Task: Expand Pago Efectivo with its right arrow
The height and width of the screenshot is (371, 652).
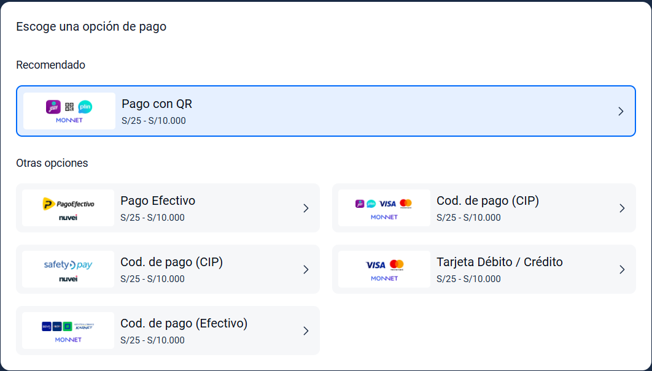Action: (306, 208)
